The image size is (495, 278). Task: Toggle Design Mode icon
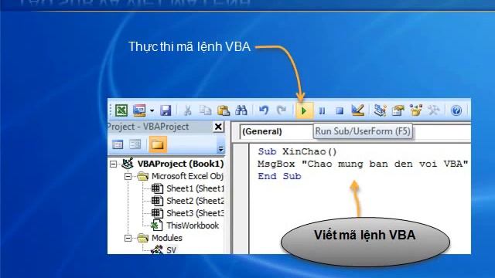coord(357,110)
